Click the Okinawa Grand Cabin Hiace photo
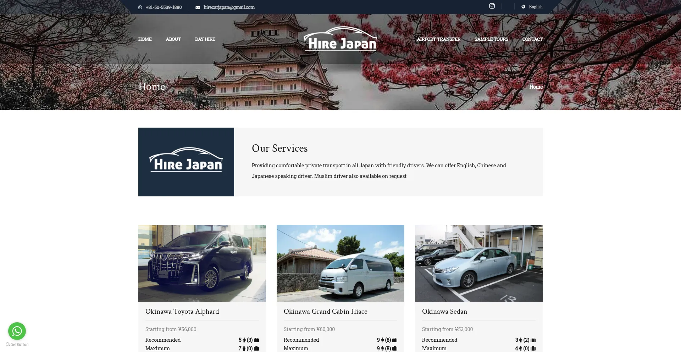Image resolution: width=681 pixels, height=352 pixels. click(340, 263)
